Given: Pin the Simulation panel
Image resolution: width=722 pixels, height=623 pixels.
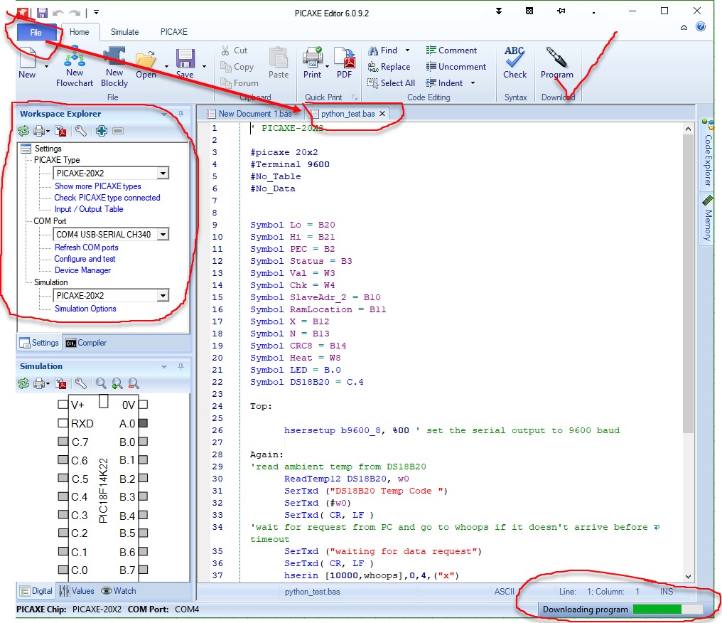Looking at the screenshot, I should 181,366.
